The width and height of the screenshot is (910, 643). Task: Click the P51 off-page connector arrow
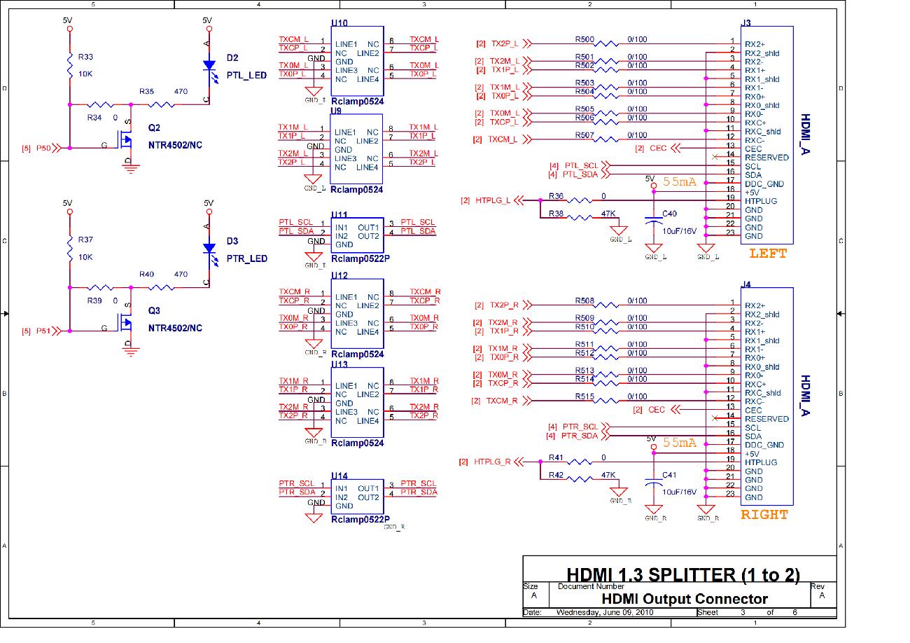[x=57, y=331]
